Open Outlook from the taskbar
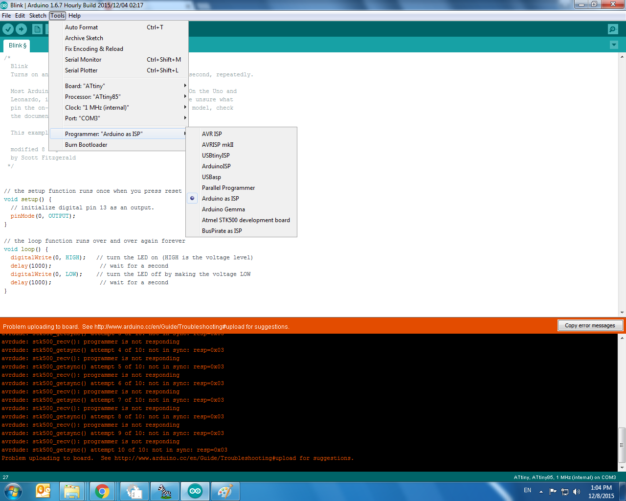626x501 pixels. pyautogui.click(x=44, y=491)
